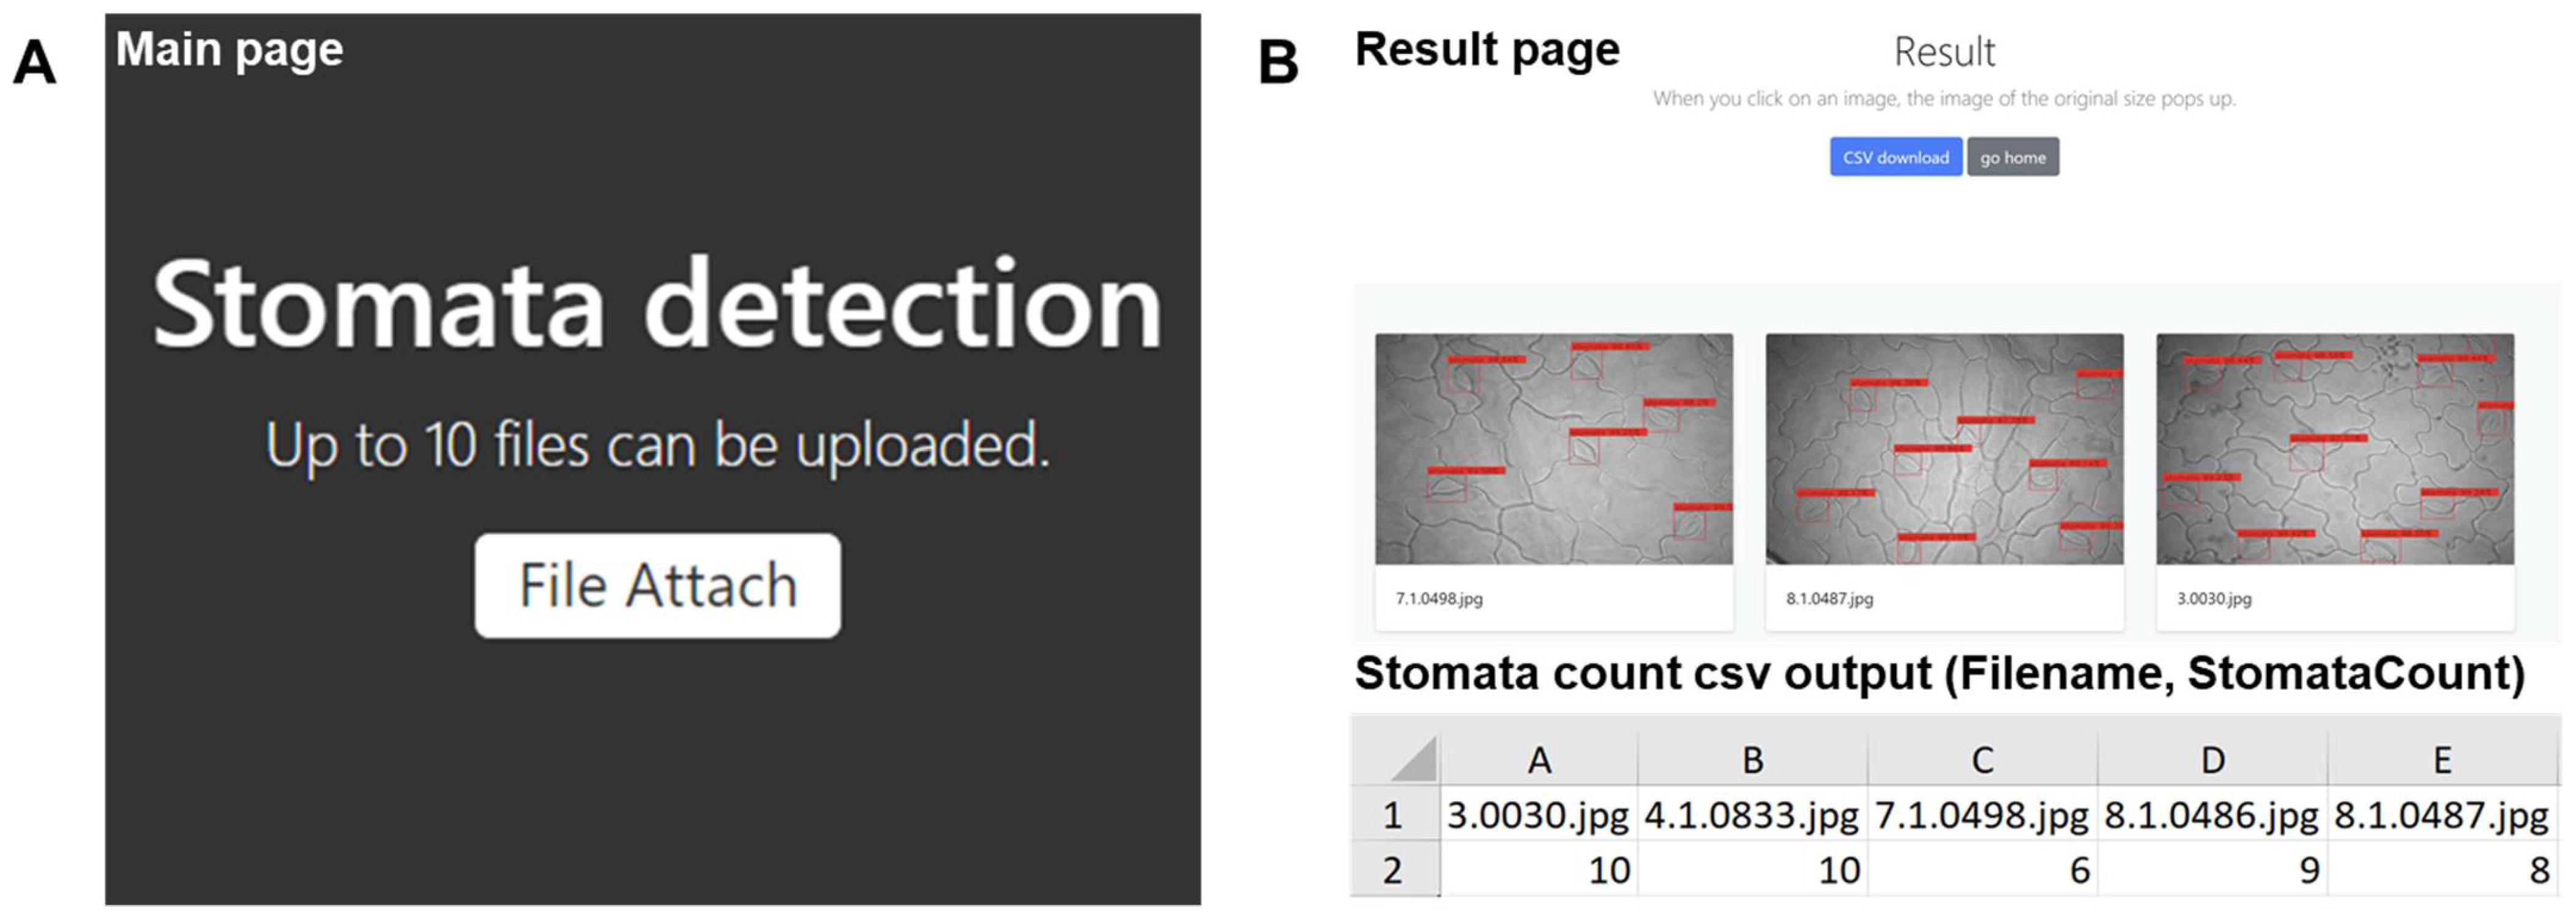Click cell containing 8.1.0486.jpg
The height and width of the screenshot is (917, 2576).
[2212, 815]
